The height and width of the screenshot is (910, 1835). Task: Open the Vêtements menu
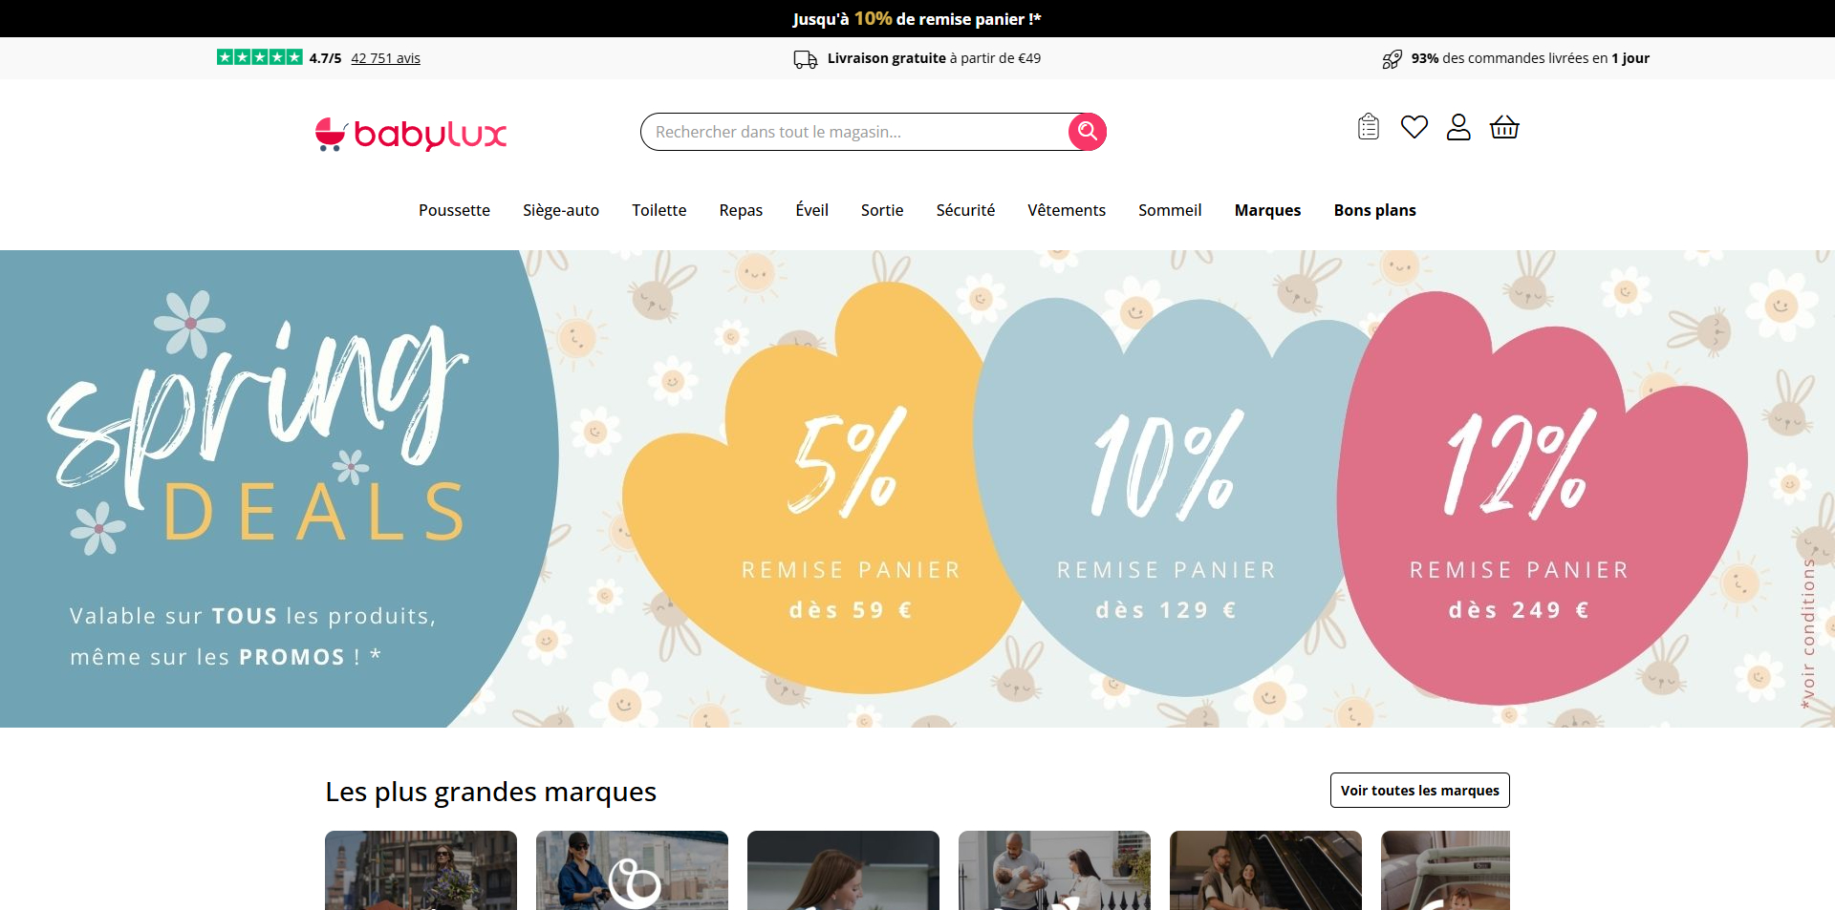pos(1067,210)
